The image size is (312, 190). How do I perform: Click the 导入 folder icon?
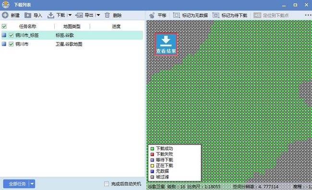pyautogui.click(x=28, y=15)
